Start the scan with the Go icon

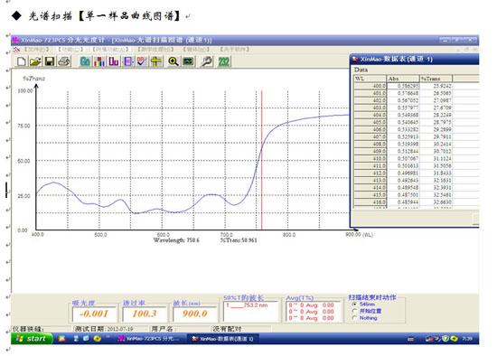pos(85,61)
